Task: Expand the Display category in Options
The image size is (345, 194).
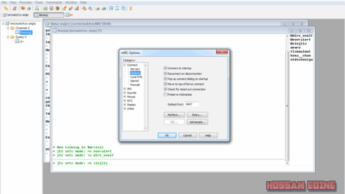Action: point(125,105)
